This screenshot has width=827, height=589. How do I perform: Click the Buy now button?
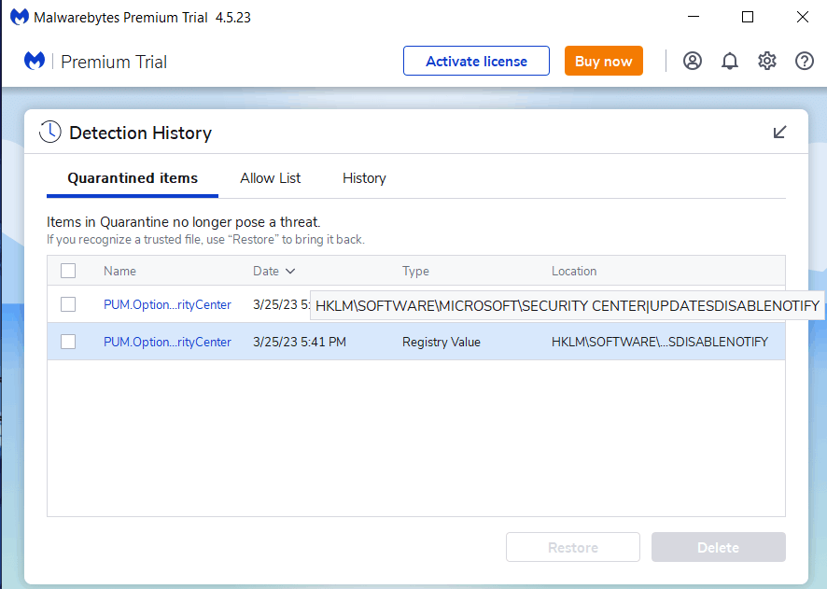[603, 61]
